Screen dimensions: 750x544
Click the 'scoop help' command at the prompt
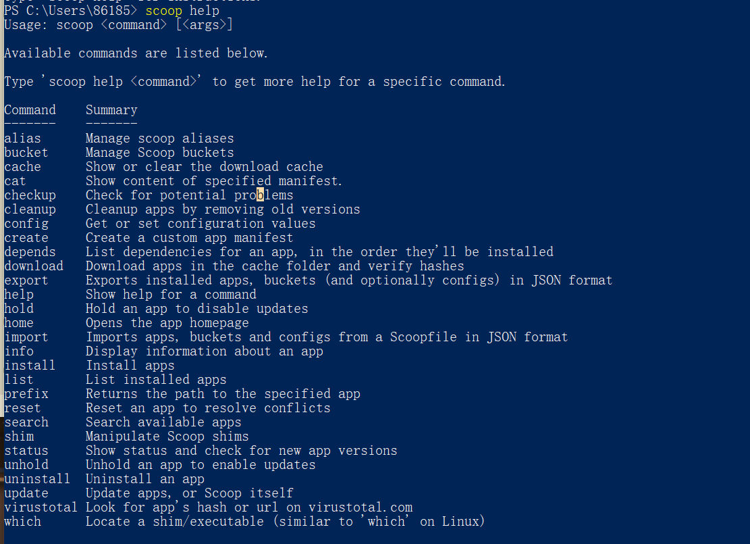tap(180, 11)
